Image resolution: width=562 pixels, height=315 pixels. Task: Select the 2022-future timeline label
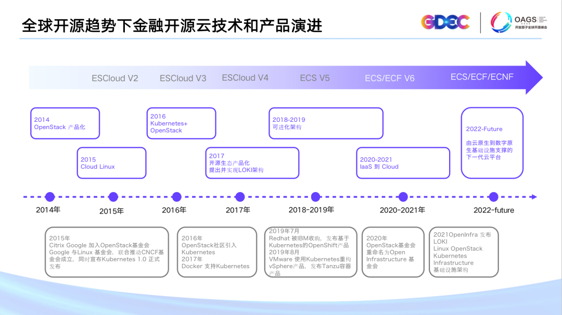point(494,210)
